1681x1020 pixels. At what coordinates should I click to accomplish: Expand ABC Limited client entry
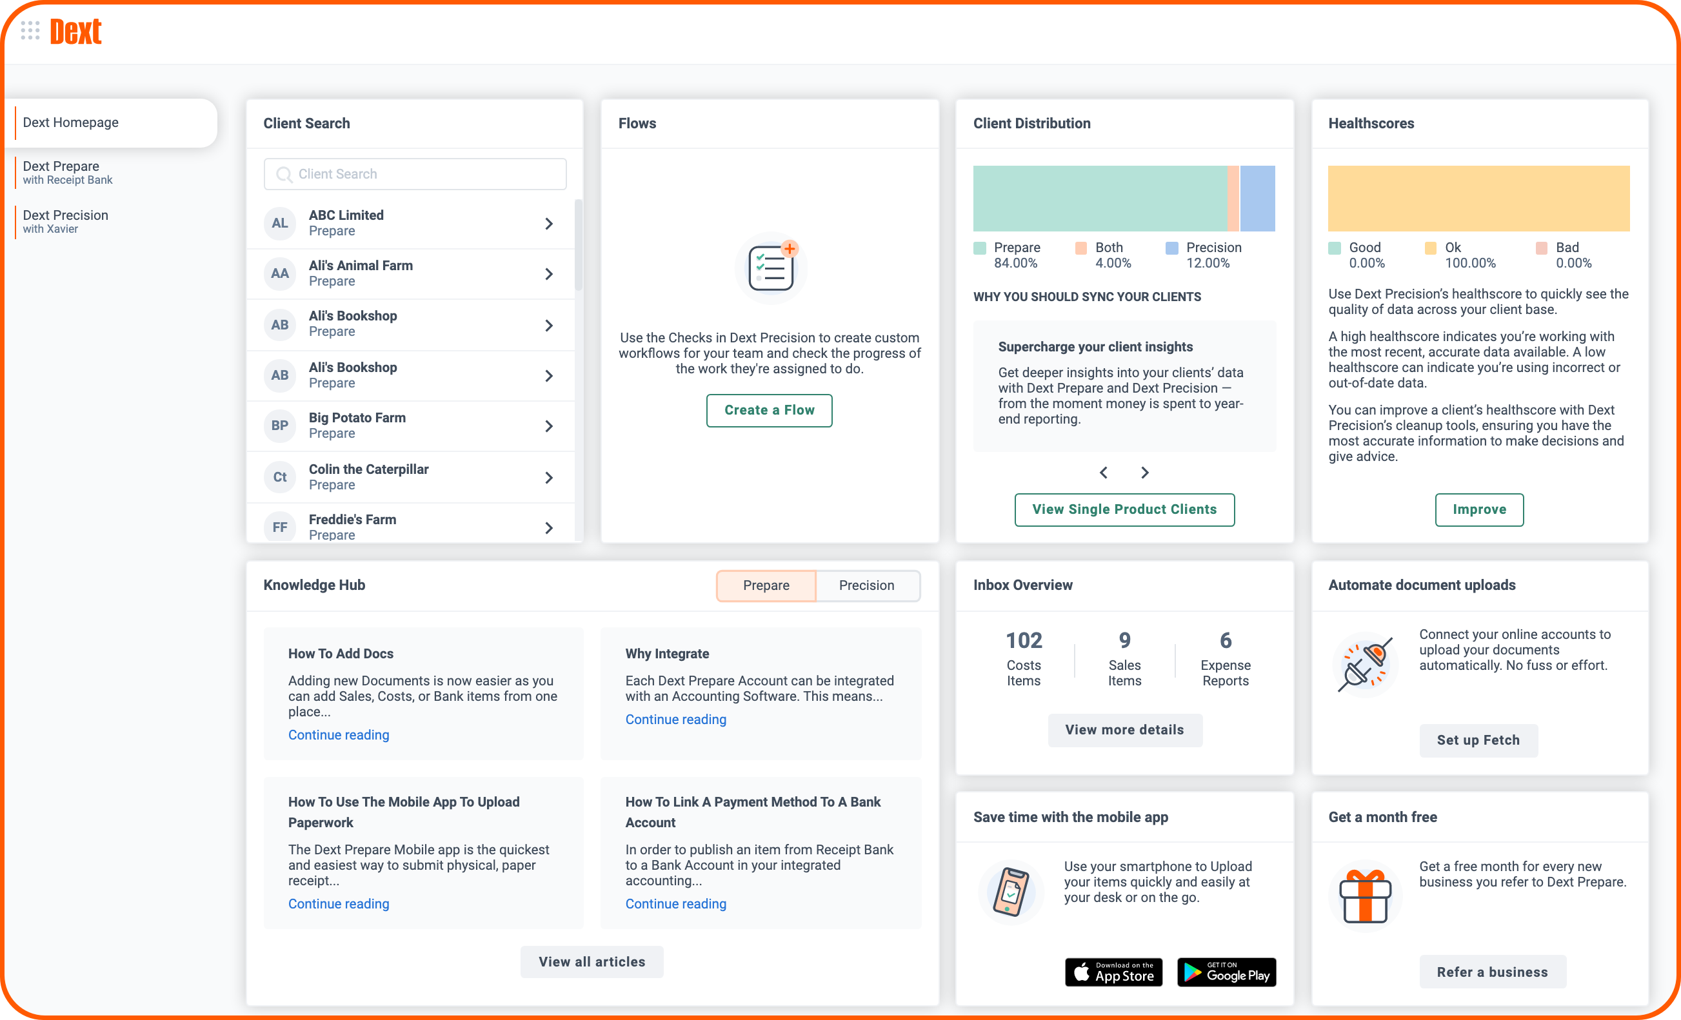point(549,222)
